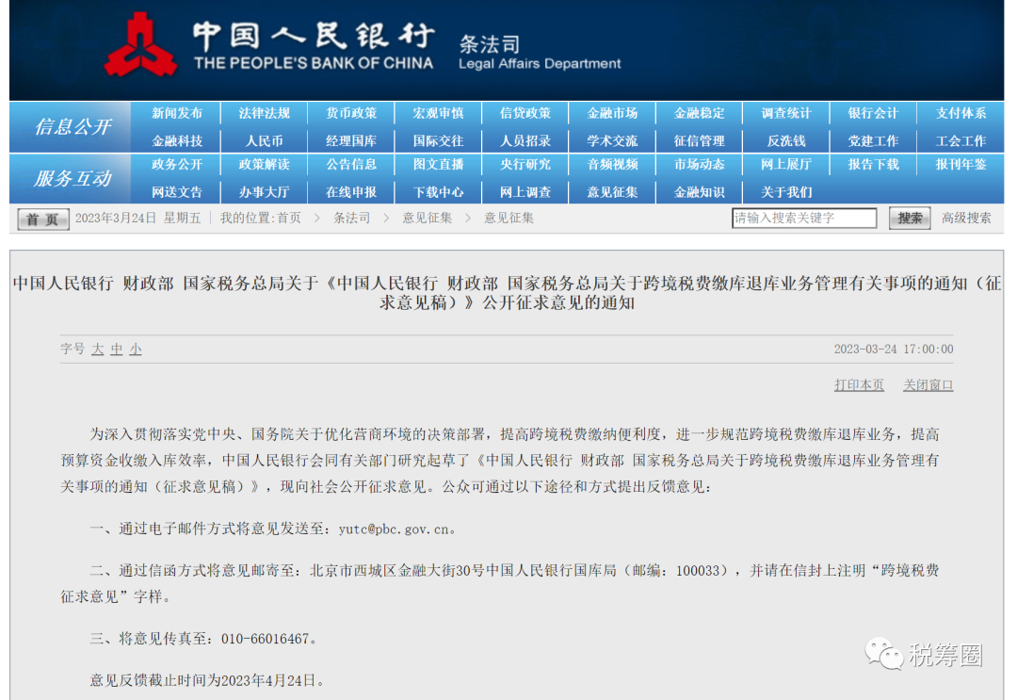Select 音频视频 navigation item
The width and height of the screenshot is (1017, 700).
click(612, 165)
